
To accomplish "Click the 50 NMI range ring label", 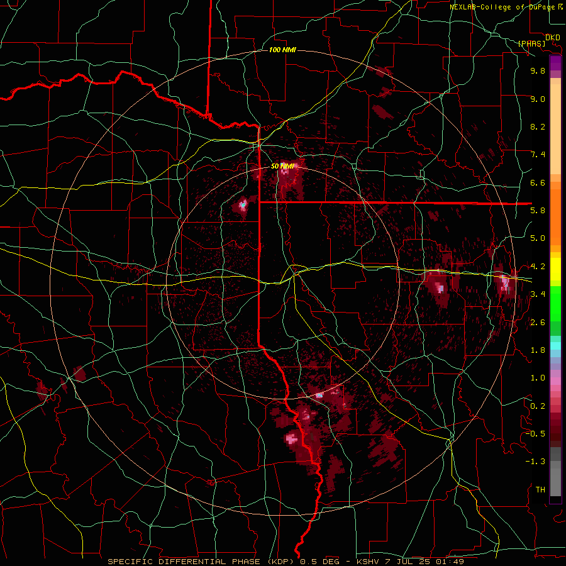I will [283, 167].
